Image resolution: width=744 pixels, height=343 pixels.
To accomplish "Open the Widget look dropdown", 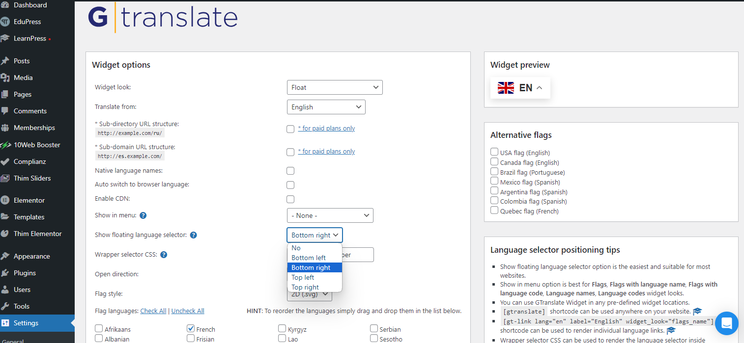I will pos(334,87).
